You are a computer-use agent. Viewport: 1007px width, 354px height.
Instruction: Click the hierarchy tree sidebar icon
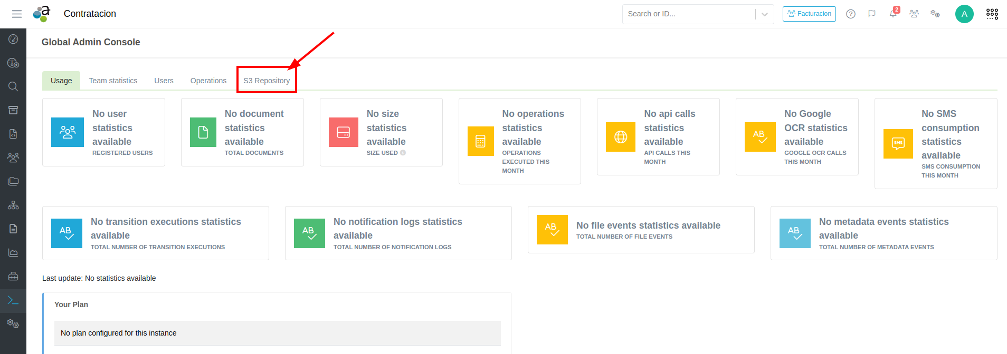click(x=13, y=205)
